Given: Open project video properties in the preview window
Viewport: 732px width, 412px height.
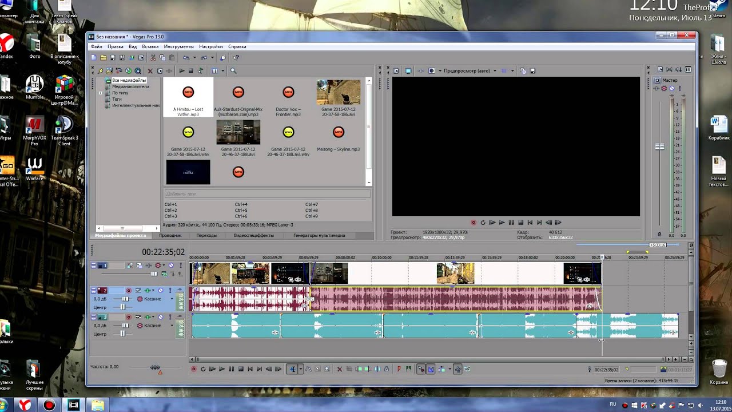Looking at the screenshot, I should 396,71.
